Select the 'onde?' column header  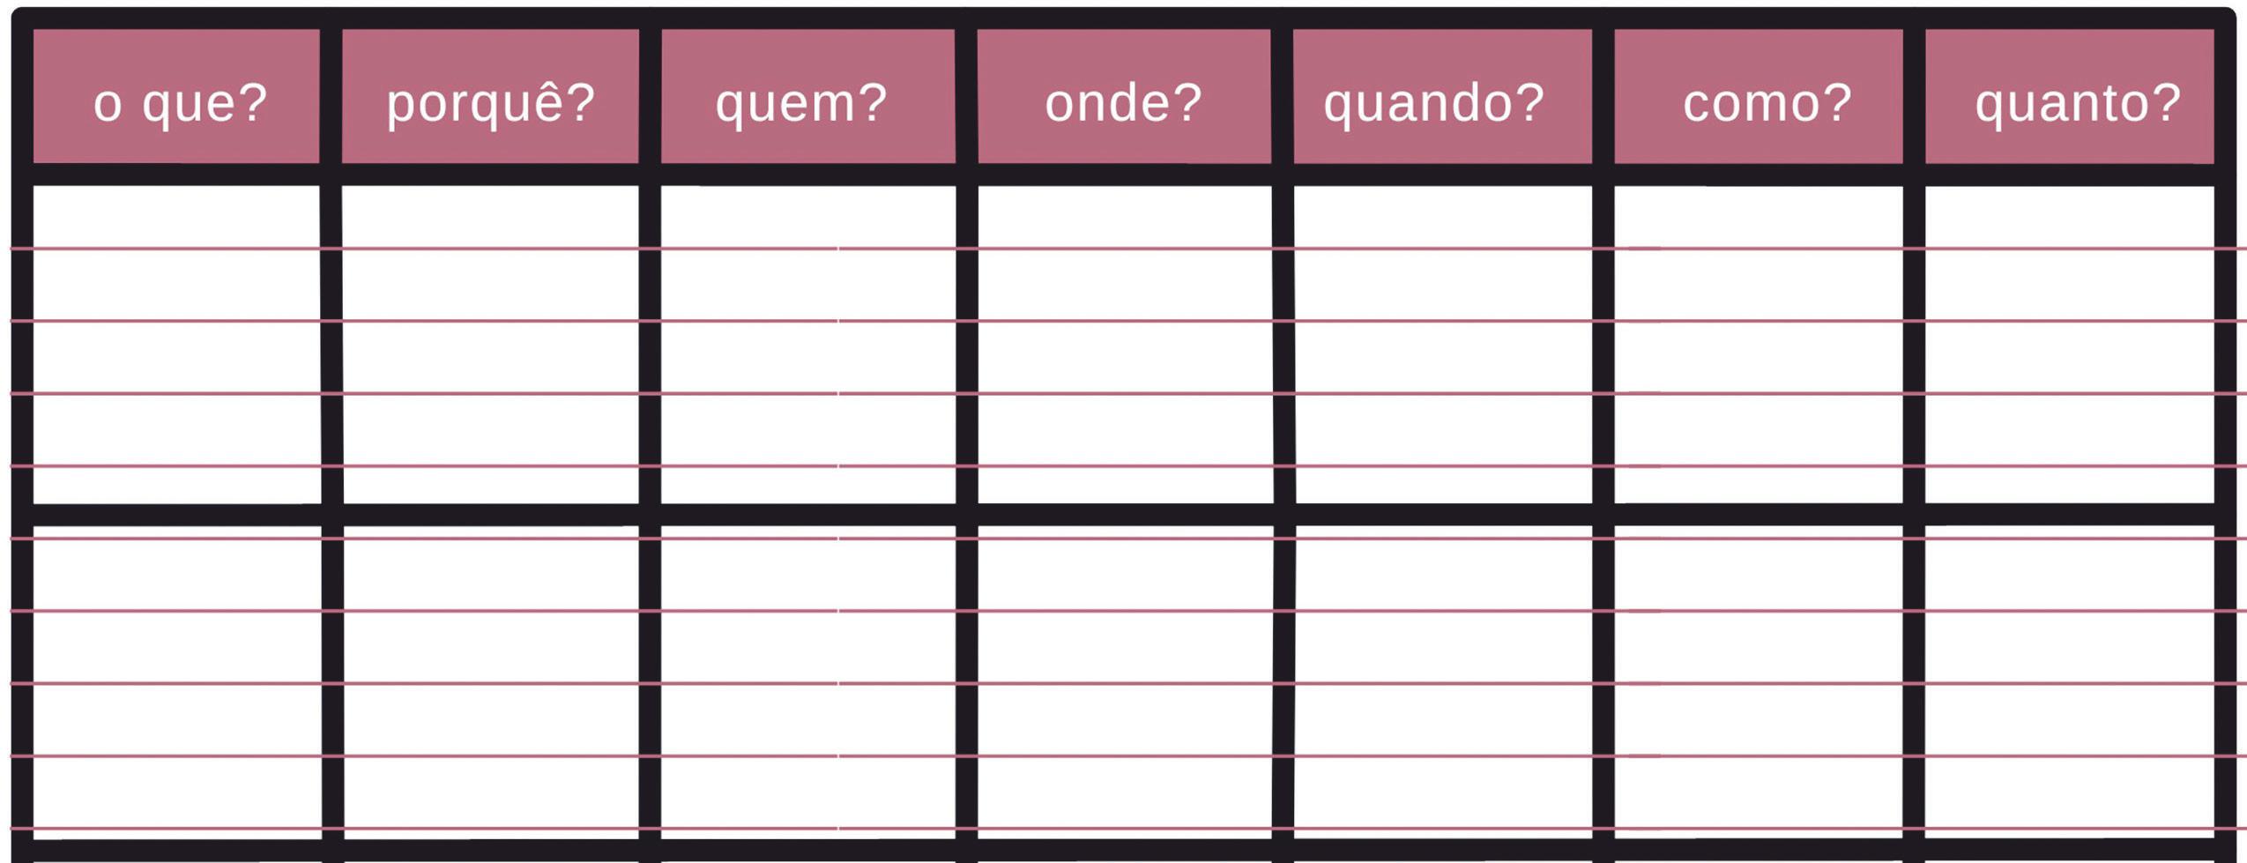pyautogui.click(x=1125, y=96)
